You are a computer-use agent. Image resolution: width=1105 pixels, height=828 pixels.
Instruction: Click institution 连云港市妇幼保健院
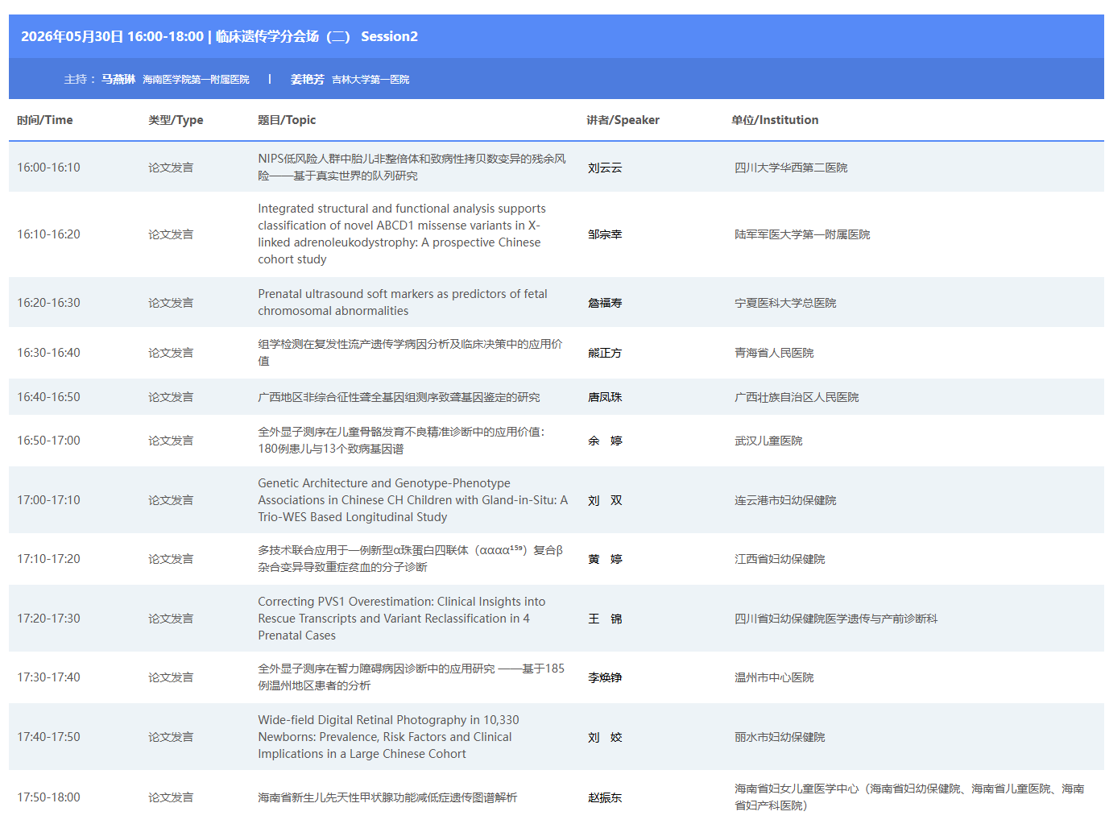point(785,500)
